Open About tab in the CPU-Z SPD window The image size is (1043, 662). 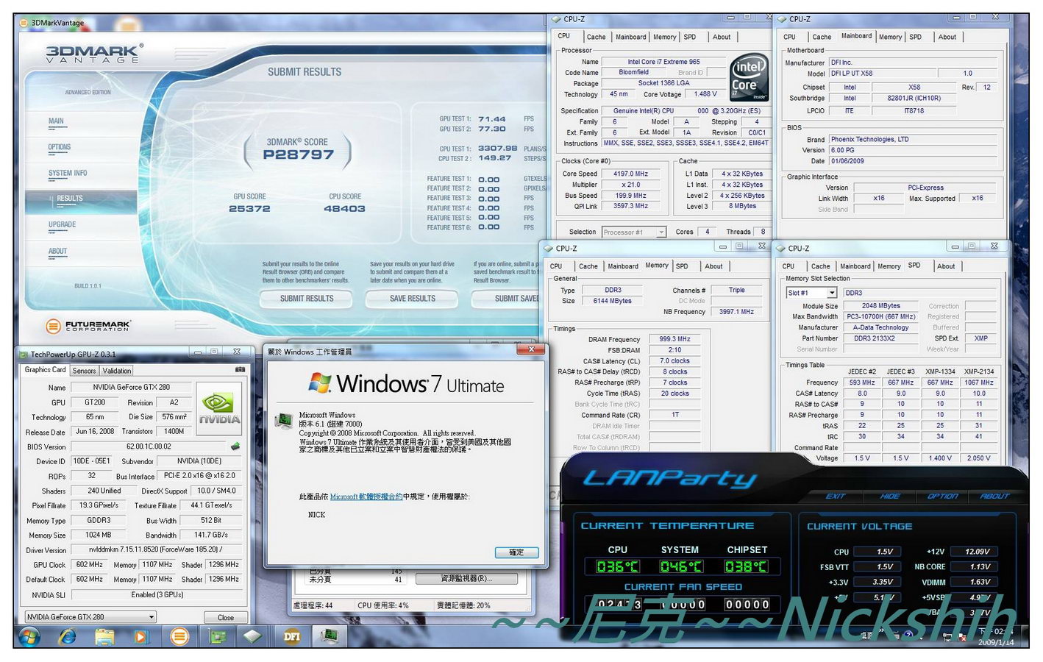pyautogui.click(x=946, y=266)
